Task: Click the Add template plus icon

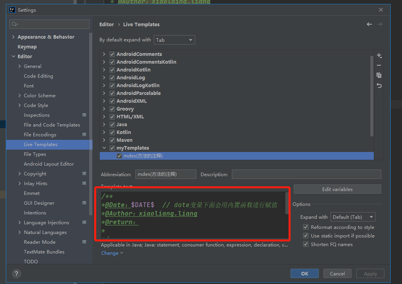Action: click(x=379, y=55)
